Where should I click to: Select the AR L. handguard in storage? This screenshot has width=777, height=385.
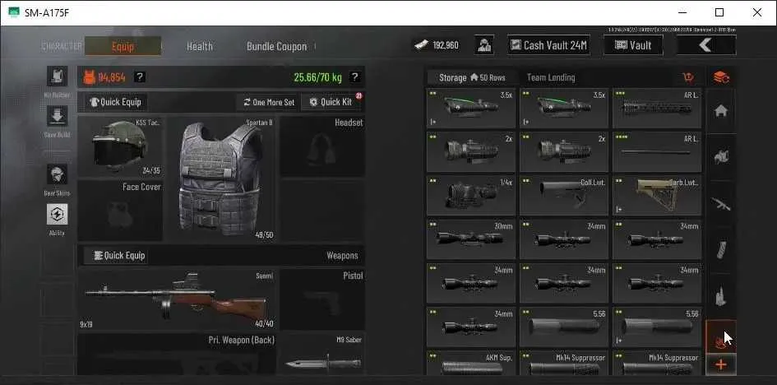tap(657, 109)
